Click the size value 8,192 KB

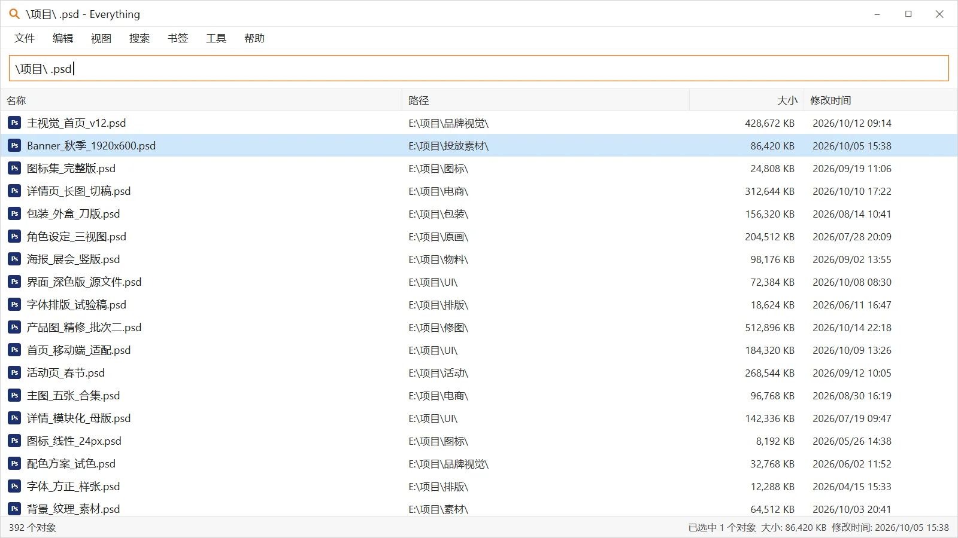(775, 441)
